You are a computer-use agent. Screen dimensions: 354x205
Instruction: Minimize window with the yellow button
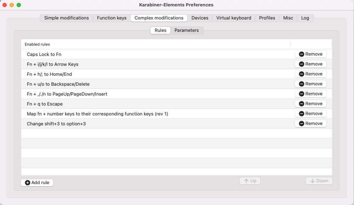click(12, 5)
